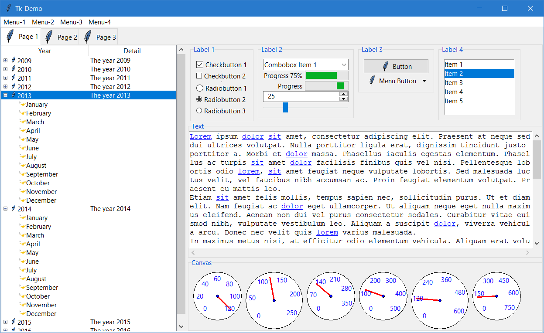544x333 pixels.
Task: Click the feather icon on Page 3 tab
Action: 88,37
